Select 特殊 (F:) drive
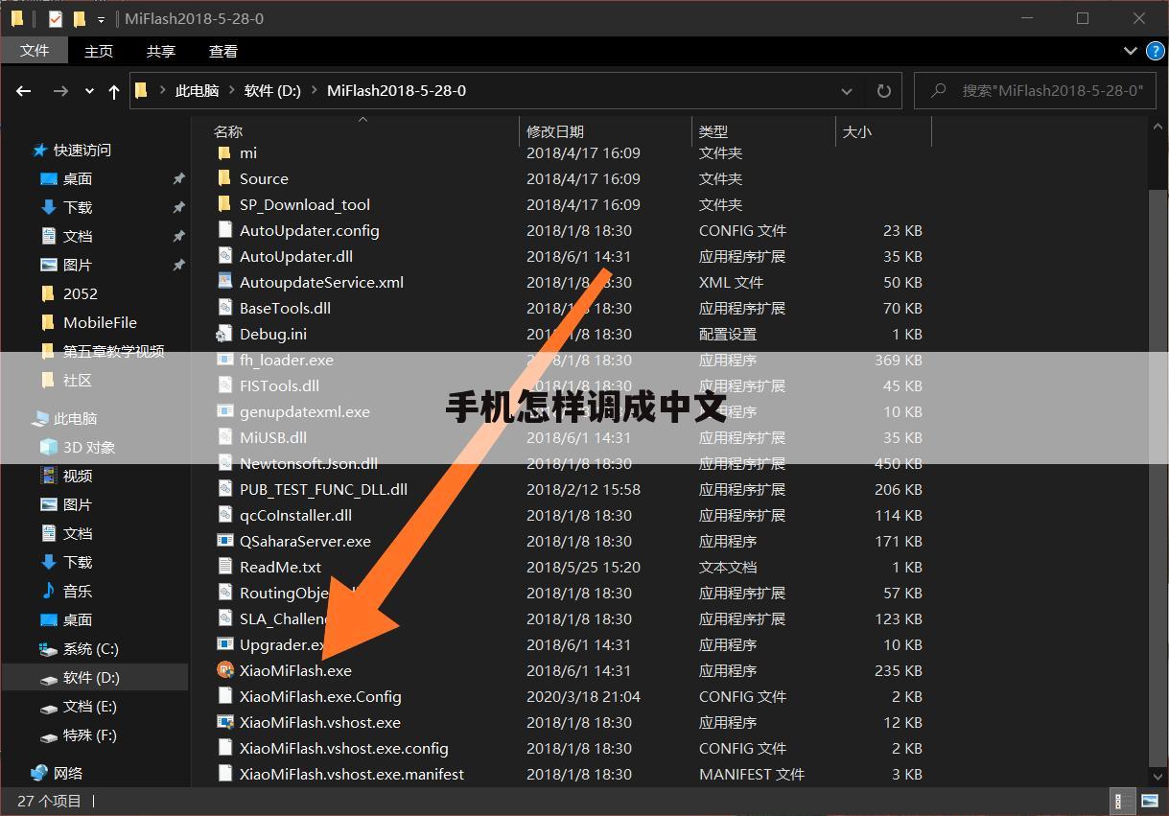 pos(90,734)
